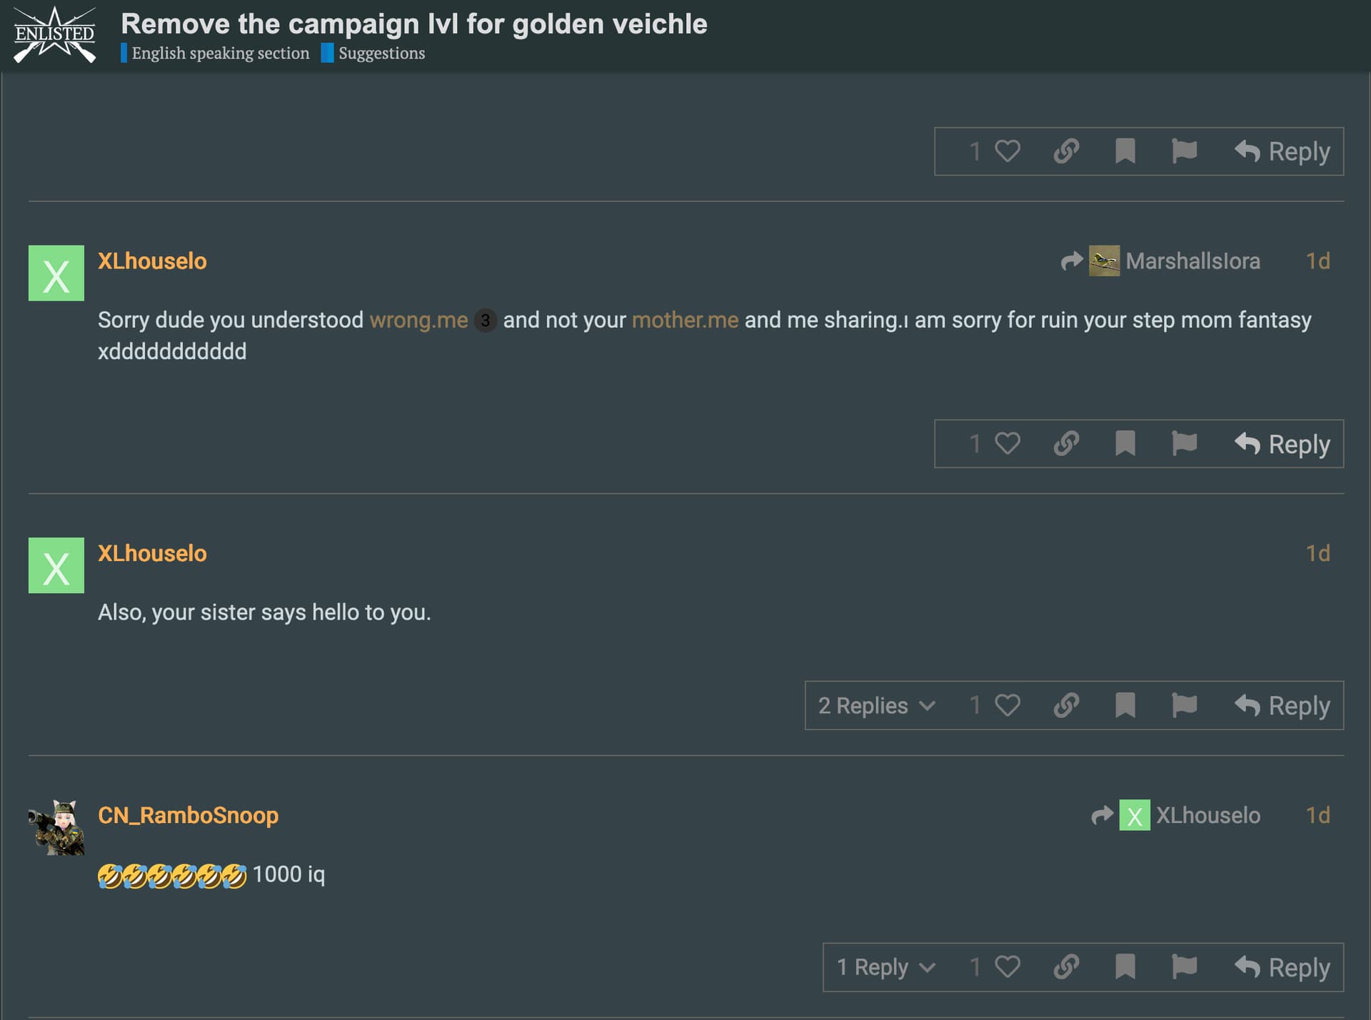Copy link of the topmost post

pos(1066,151)
